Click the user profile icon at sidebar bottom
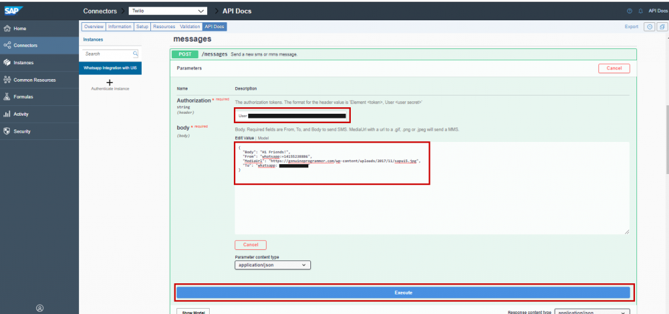 click(40, 307)
